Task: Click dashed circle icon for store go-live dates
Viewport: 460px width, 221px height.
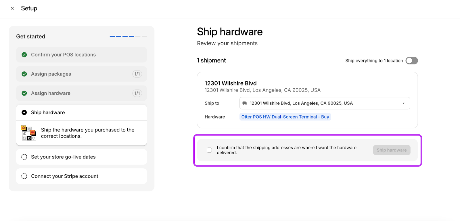Action: pos(24,157)
